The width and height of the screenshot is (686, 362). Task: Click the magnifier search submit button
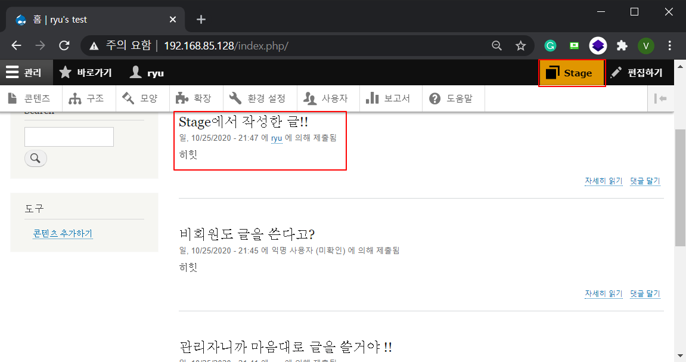click(35, 158)
